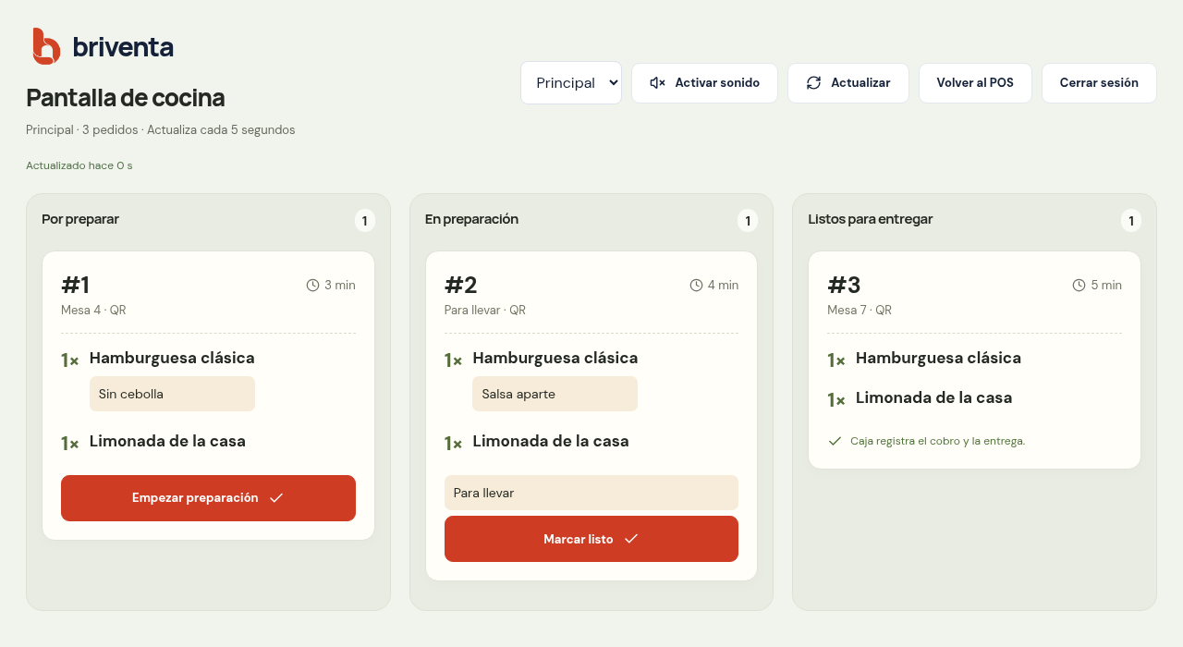Click the briventa wordmark text
The width and height of the screenshot is (1183, 647).
click(123, 47)
